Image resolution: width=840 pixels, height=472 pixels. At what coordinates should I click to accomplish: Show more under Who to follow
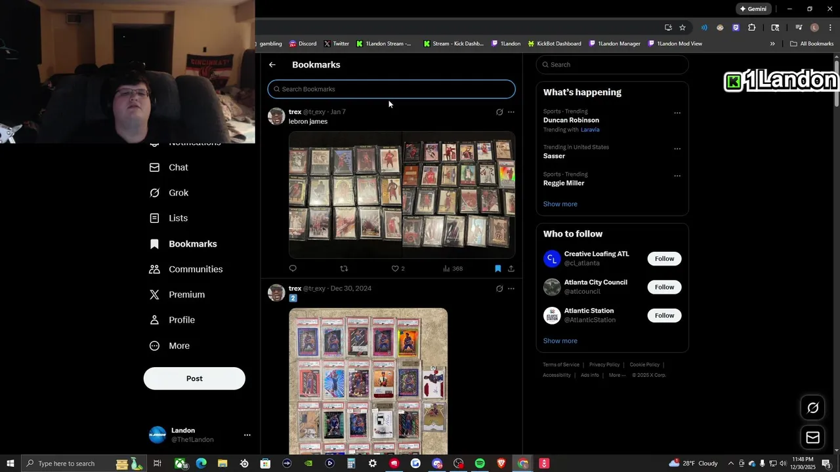click(560, 341)
